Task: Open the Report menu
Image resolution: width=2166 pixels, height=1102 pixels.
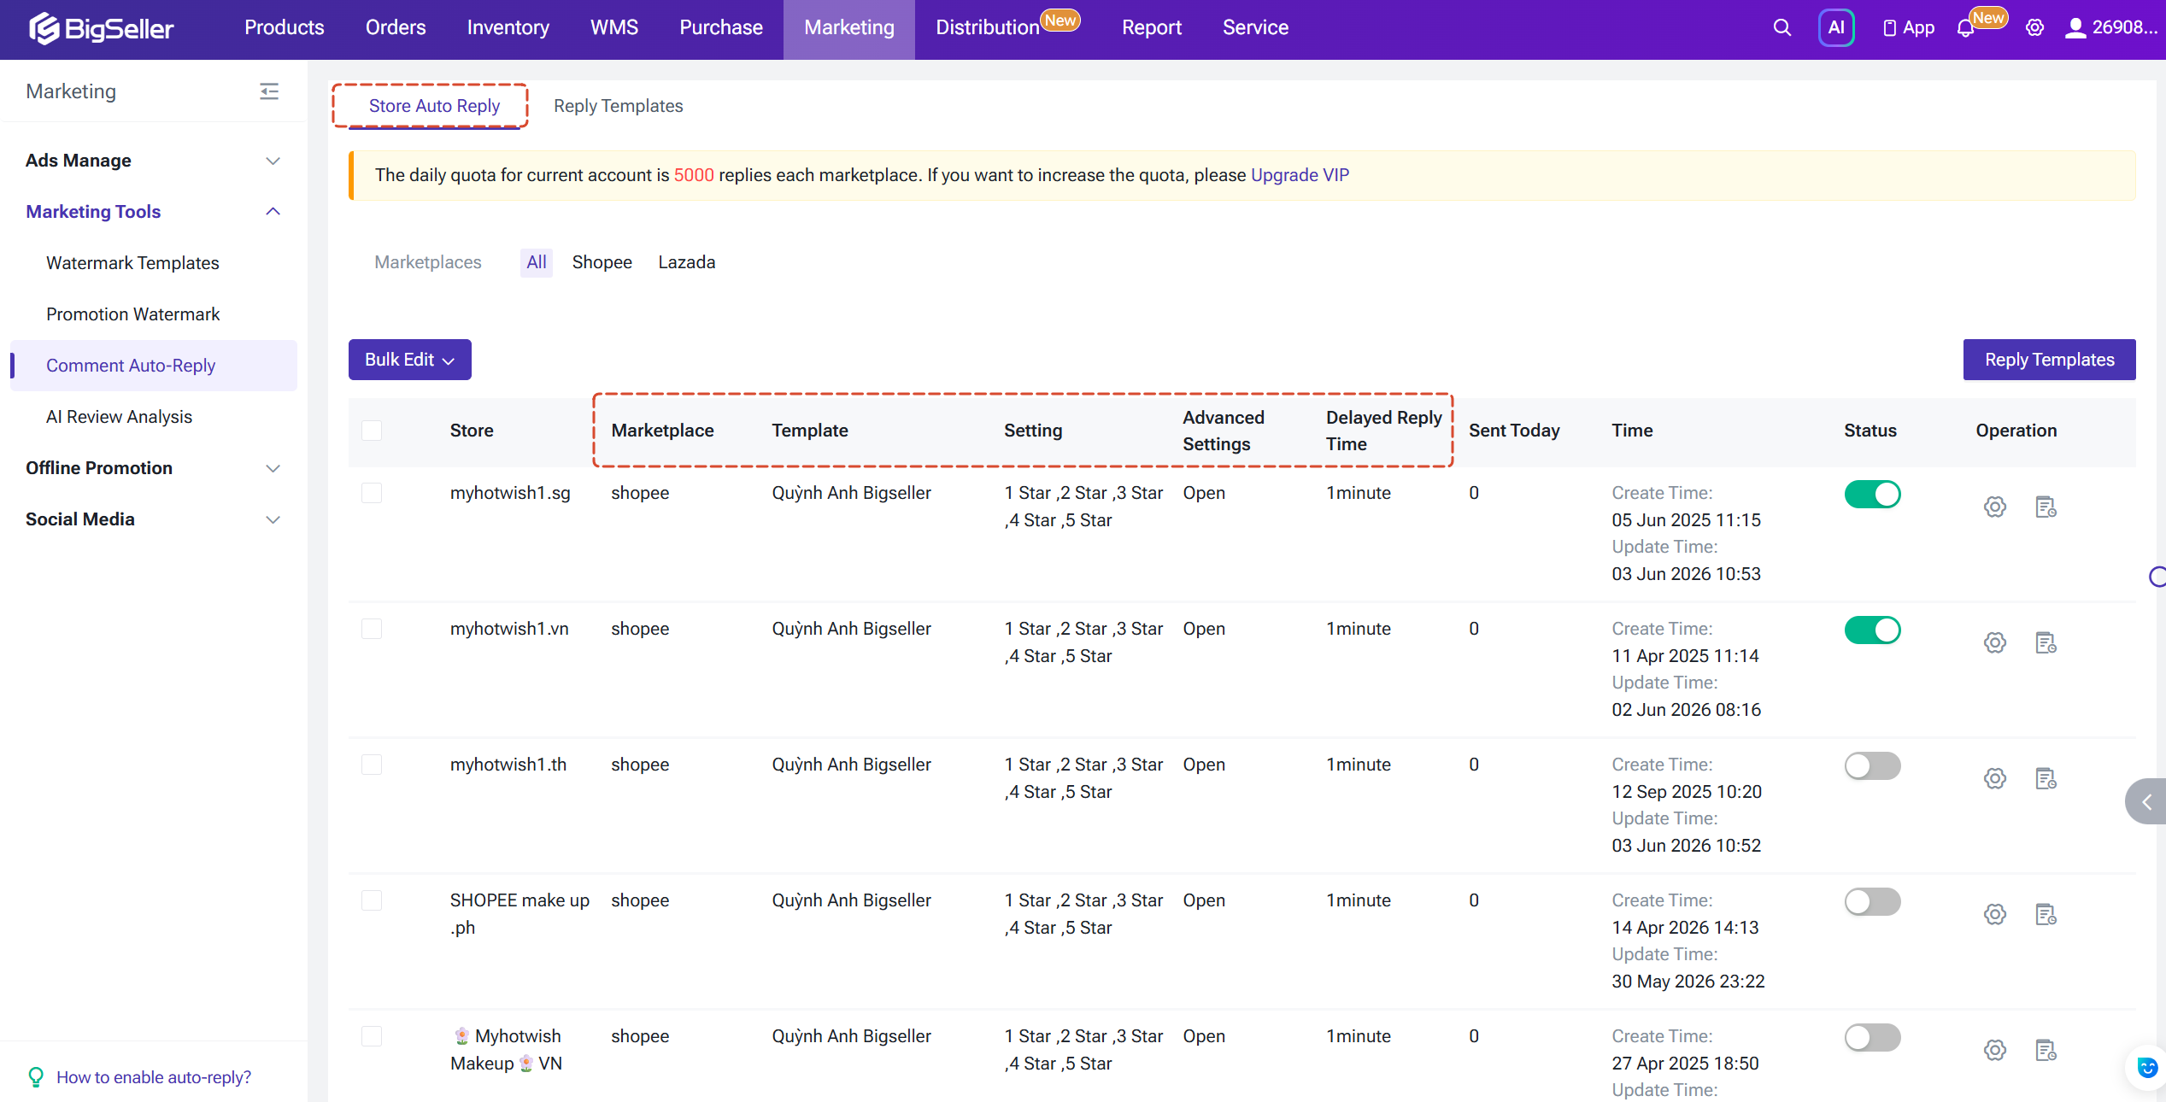Action: pos(1152,28)
